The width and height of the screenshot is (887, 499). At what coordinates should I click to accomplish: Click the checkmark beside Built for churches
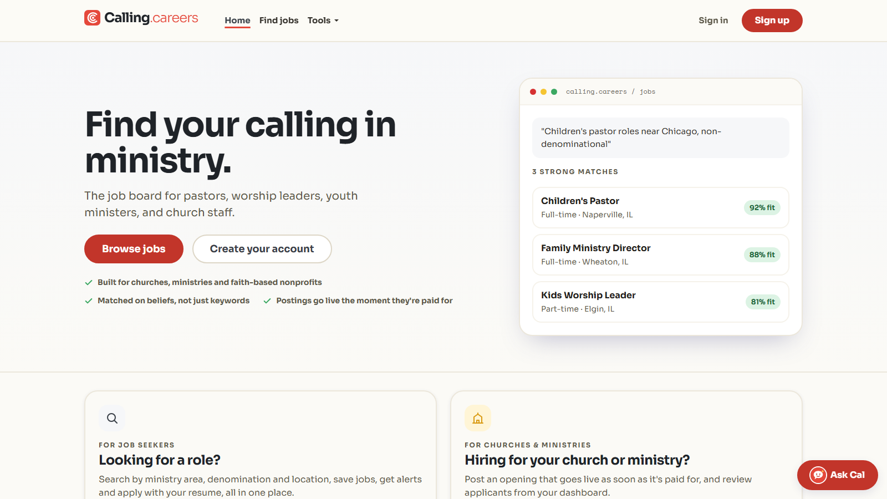pyautogui.click(x=89, y=283)
